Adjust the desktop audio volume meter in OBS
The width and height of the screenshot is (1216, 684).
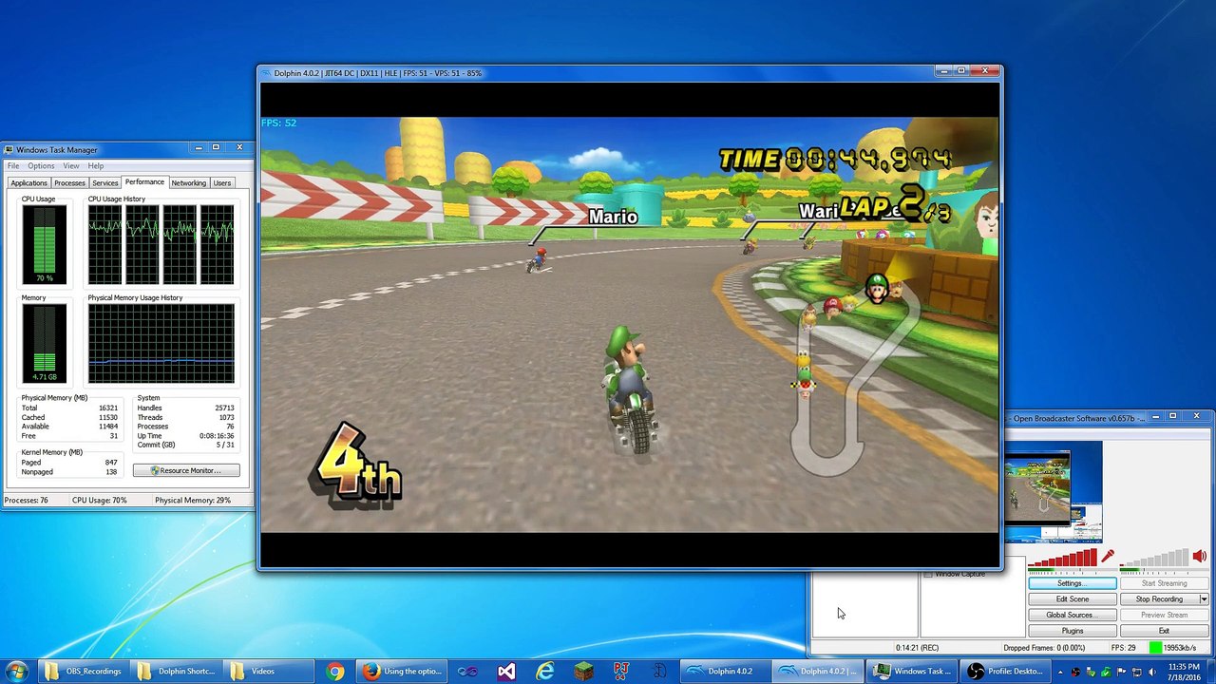(1154, 558)
